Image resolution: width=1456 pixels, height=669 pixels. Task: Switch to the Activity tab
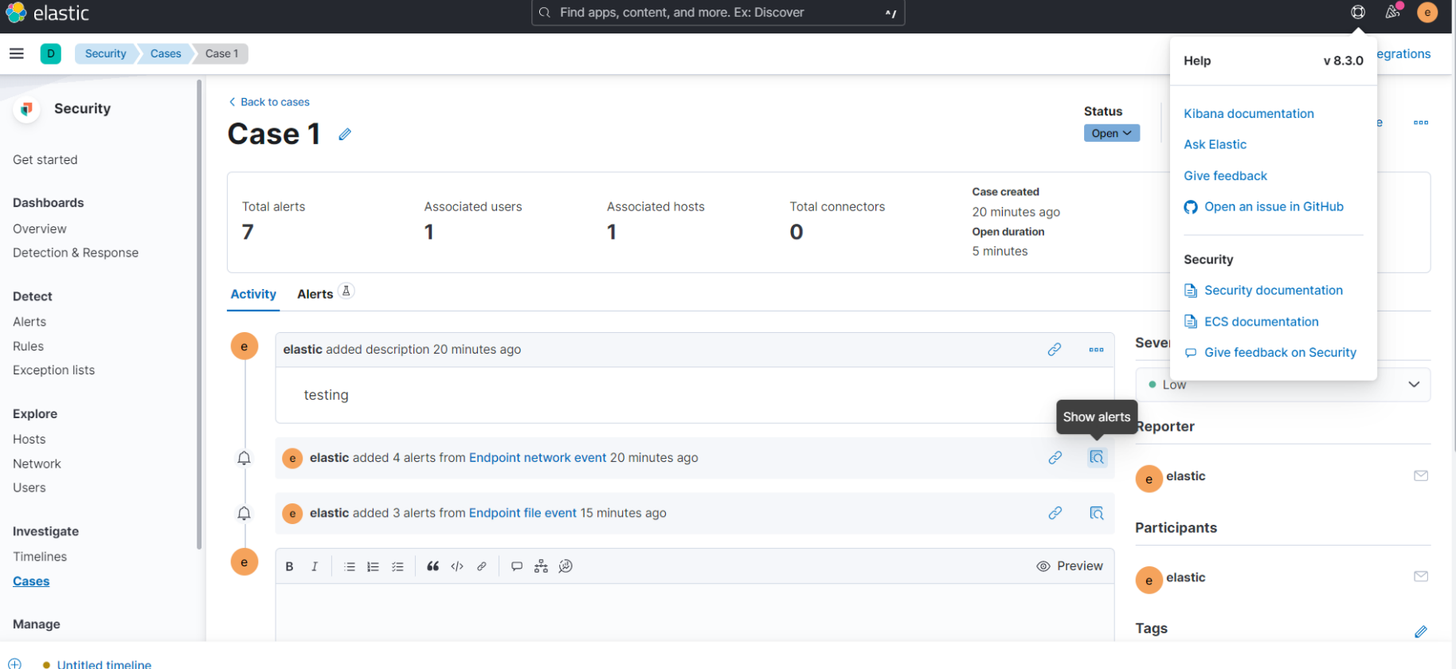[253, 294]
